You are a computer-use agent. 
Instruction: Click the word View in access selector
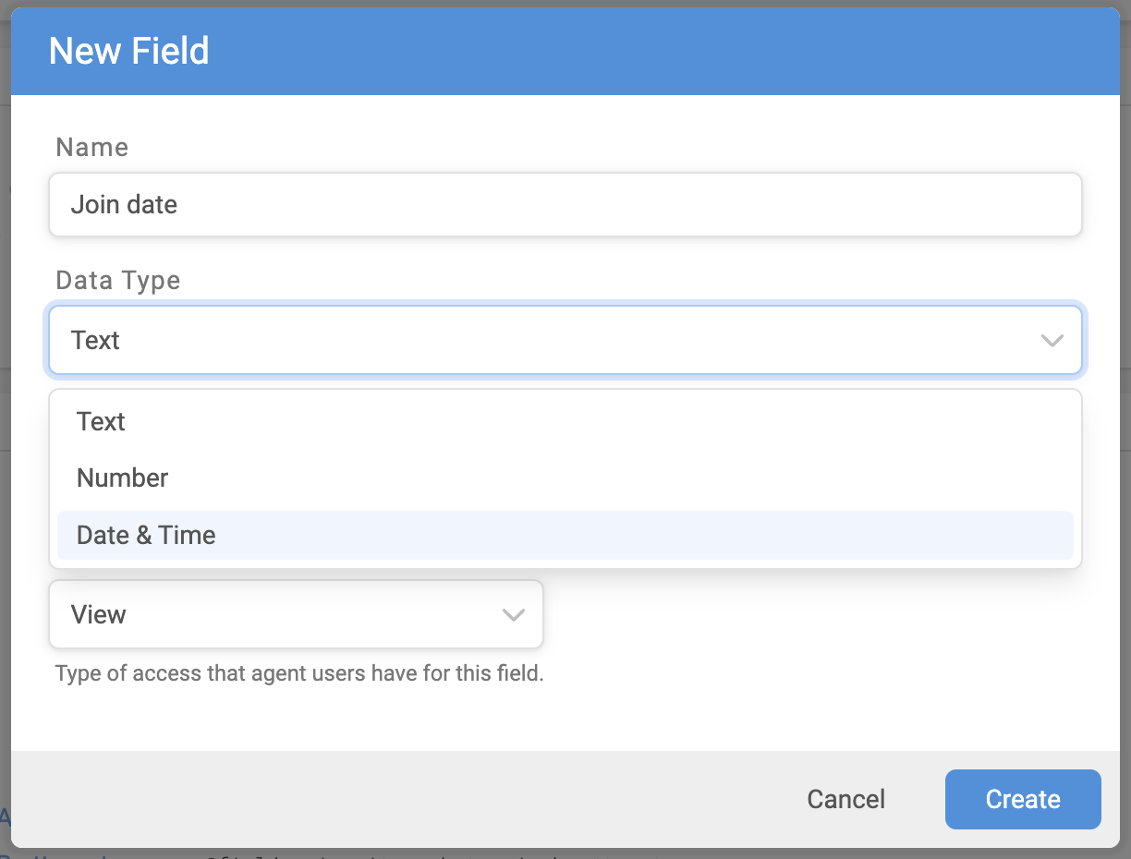click(99, 614)
